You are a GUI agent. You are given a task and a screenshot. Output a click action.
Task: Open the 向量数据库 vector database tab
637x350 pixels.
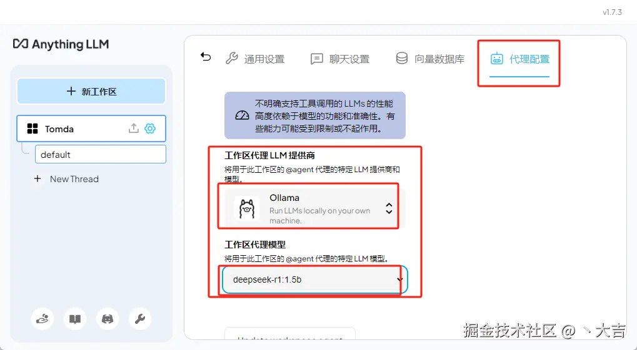pyautogui.click(x=430, y=59)
